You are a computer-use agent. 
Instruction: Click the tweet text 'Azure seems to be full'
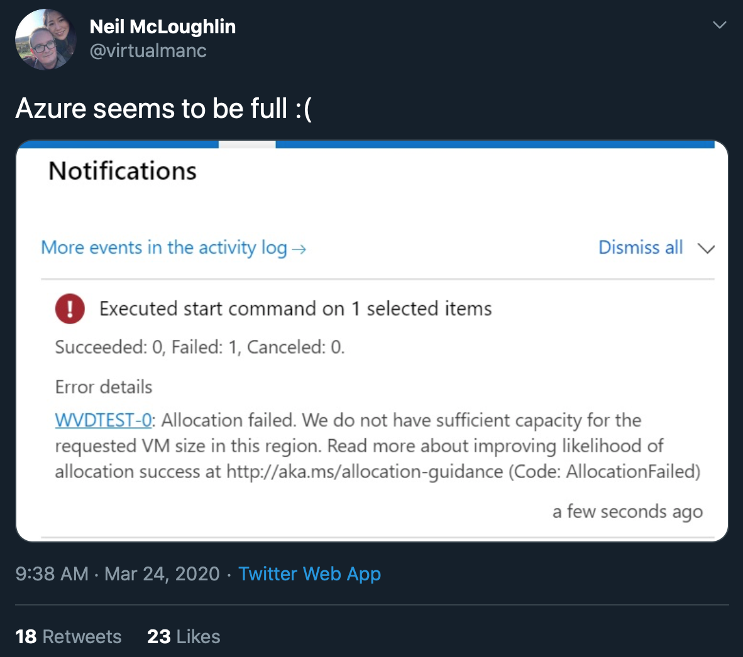click(x=163, y=109)
